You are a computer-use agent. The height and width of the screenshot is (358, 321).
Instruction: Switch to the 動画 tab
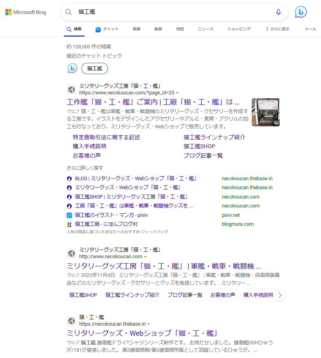pos(158,29)
